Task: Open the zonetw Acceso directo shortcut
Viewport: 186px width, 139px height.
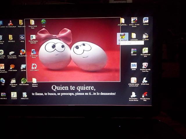Action: [x=134, y=22]
